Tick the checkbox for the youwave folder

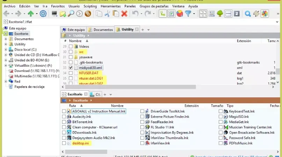71,57
